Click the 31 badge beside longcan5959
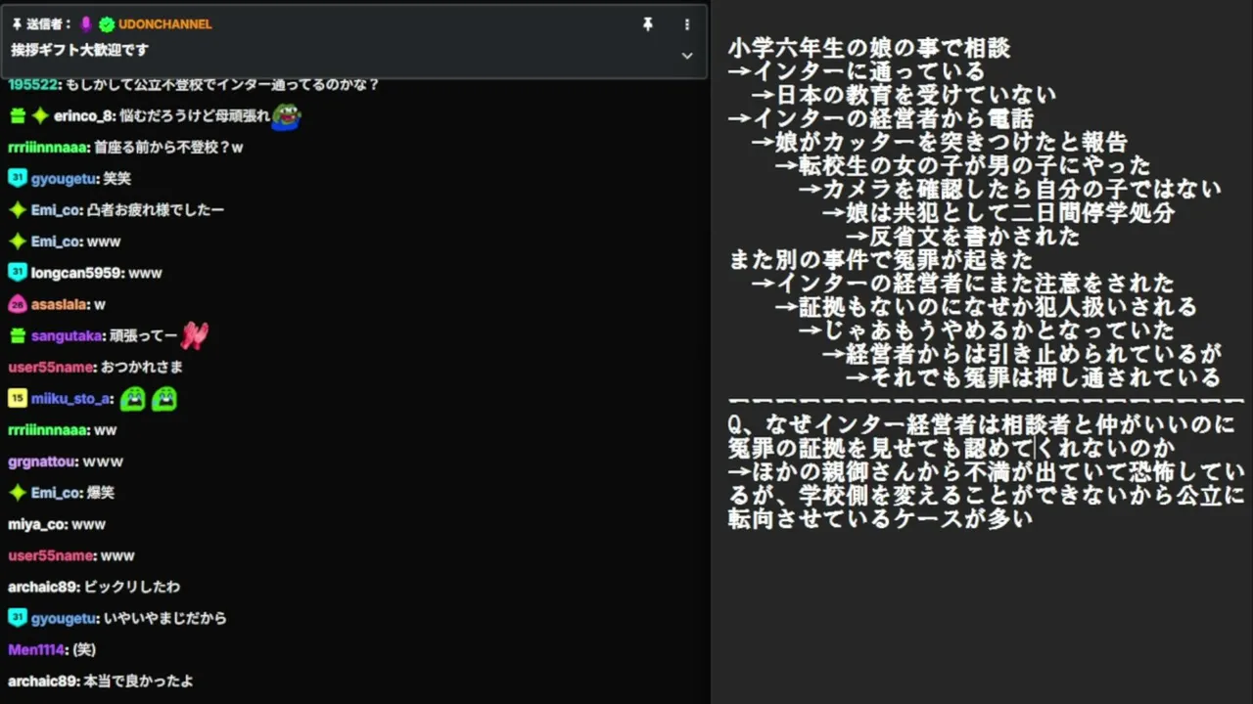1253x704 pixels. click(17, 273)
